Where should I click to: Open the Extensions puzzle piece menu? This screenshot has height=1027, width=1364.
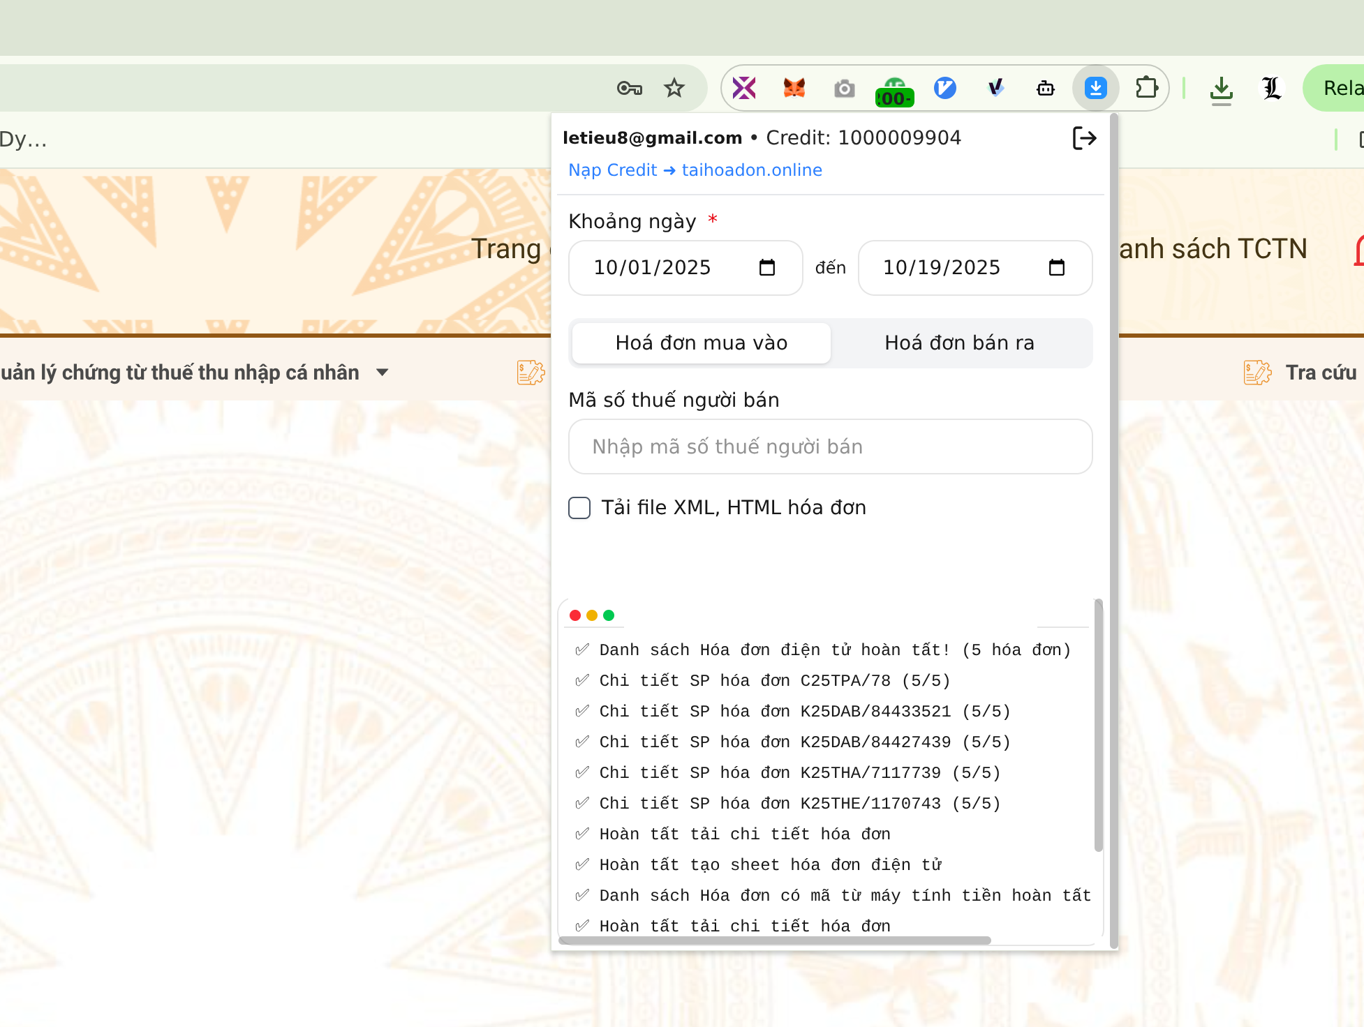[1146, 88]
